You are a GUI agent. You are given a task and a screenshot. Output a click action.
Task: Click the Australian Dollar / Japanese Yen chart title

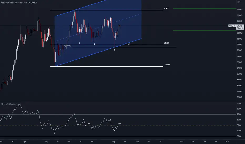[19, 3]
